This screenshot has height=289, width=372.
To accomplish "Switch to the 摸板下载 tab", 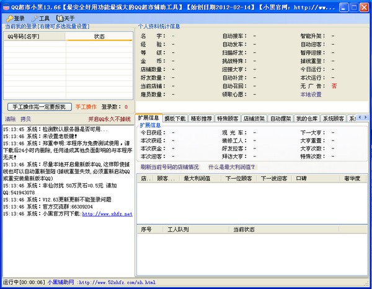I will [x=175, y=118].
